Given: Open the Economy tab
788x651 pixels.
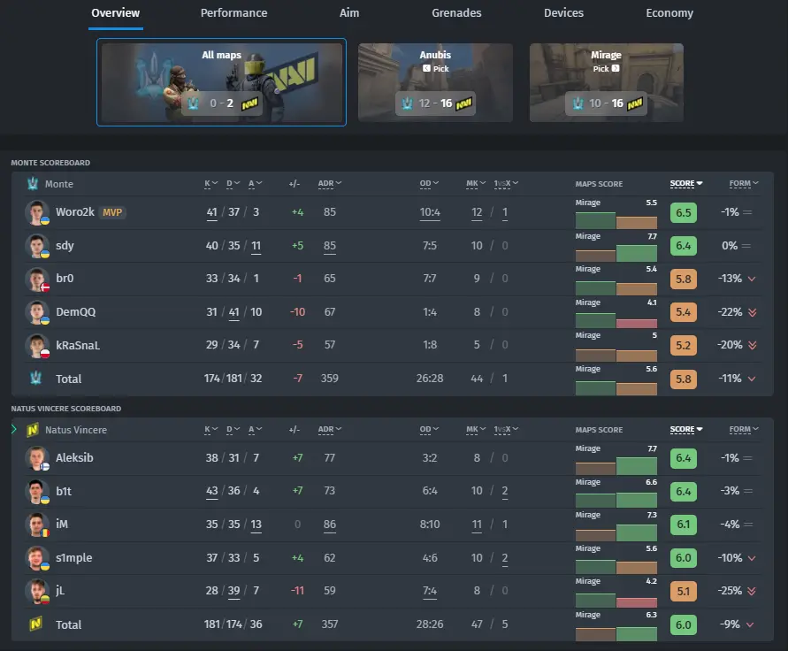Looking at the screenshot, I should pyautogui.click(x=669, y=13).
